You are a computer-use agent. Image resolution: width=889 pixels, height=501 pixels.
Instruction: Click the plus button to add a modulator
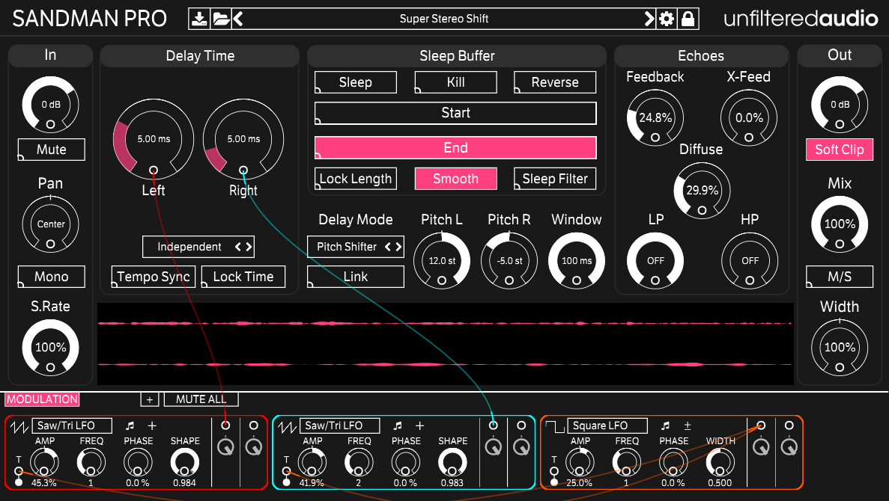[149, 399]
